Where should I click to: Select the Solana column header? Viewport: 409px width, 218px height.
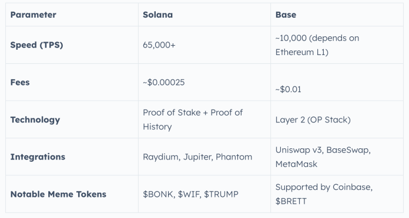[158, 15]
